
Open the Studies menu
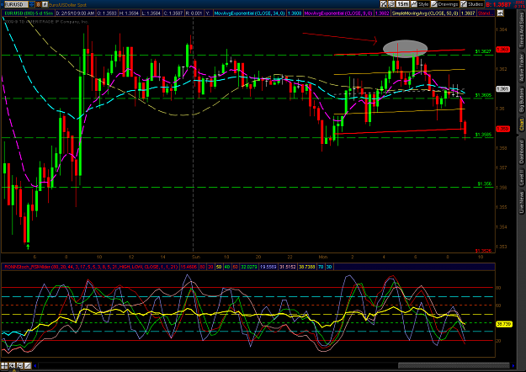[472, 4]
